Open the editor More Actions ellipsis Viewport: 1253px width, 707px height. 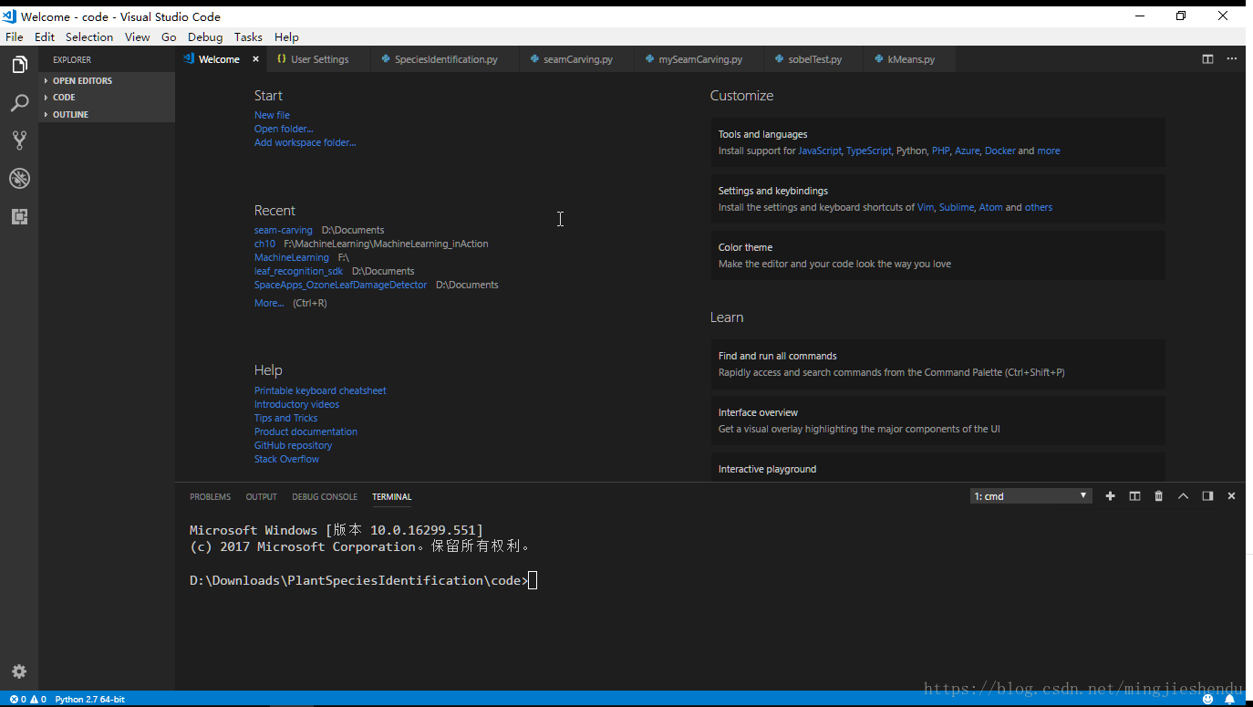(x=1232, y=59)
